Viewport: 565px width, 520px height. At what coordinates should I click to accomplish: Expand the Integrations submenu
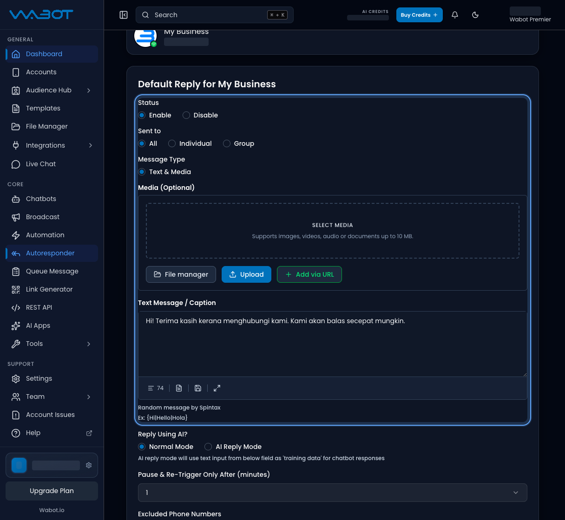coord(90,145)
